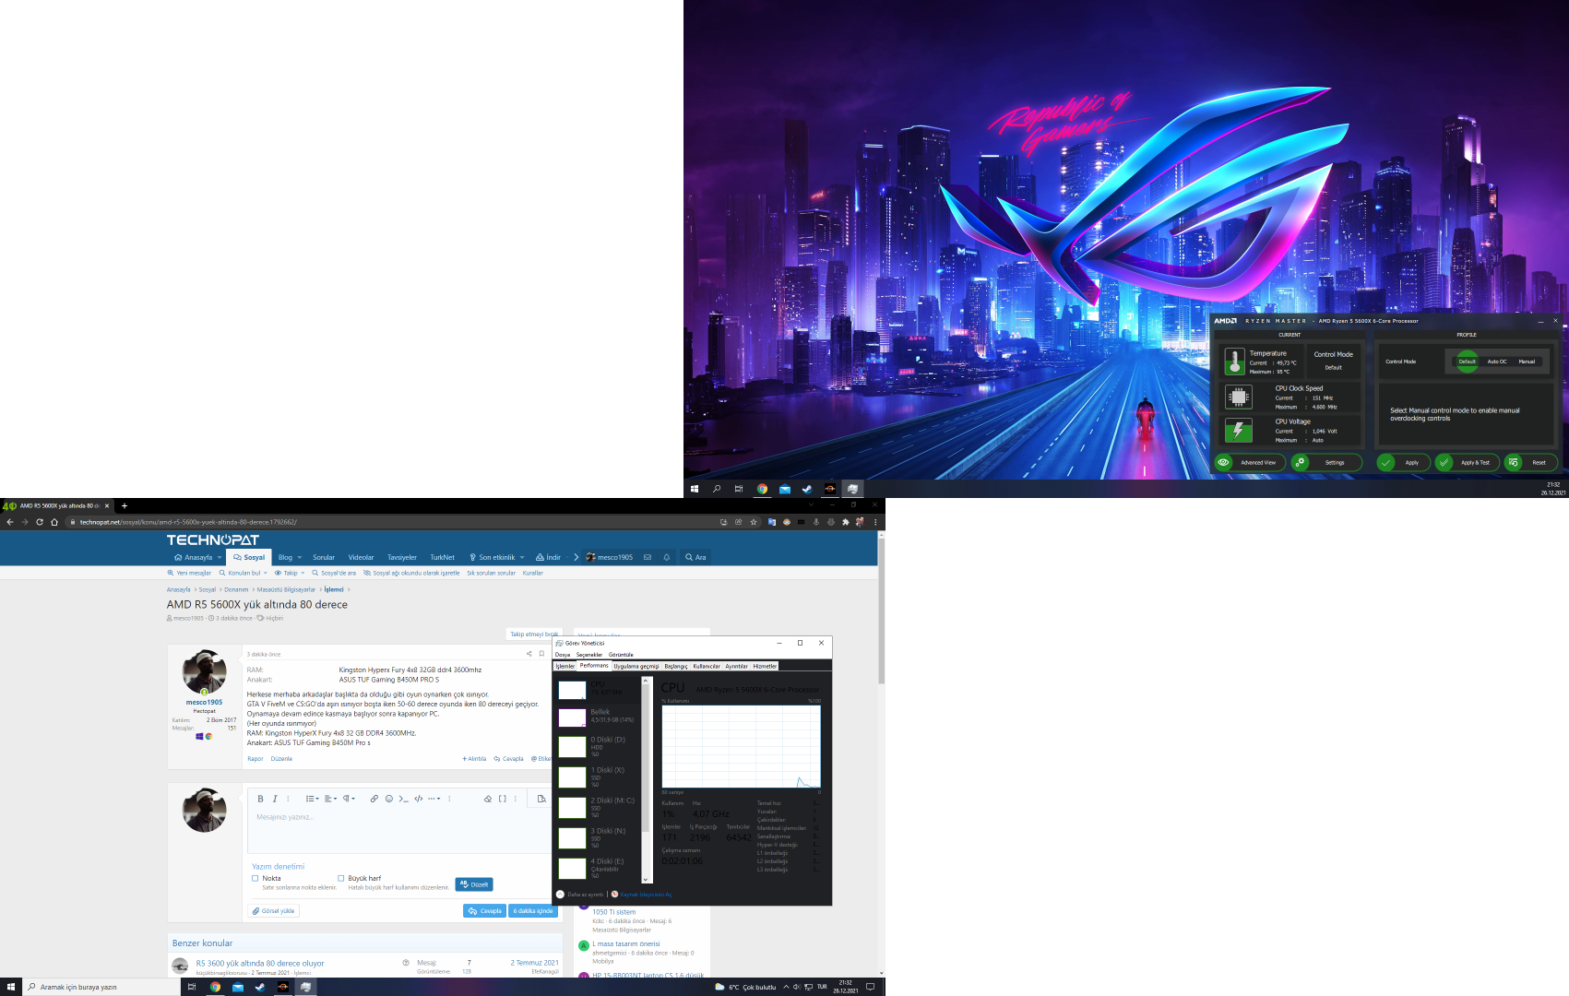Open the Ara search in forum navbar
Image resolution: width=1569 pixels, height=996 pixels.
point(695,557)
